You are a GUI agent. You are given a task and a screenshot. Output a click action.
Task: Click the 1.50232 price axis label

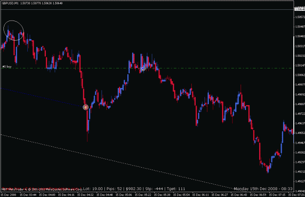(300, 56)
